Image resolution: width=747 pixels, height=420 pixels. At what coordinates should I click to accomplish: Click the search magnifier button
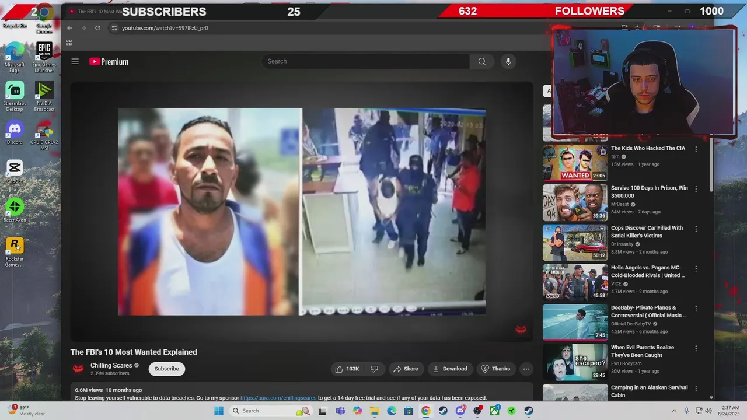[481, 61]
